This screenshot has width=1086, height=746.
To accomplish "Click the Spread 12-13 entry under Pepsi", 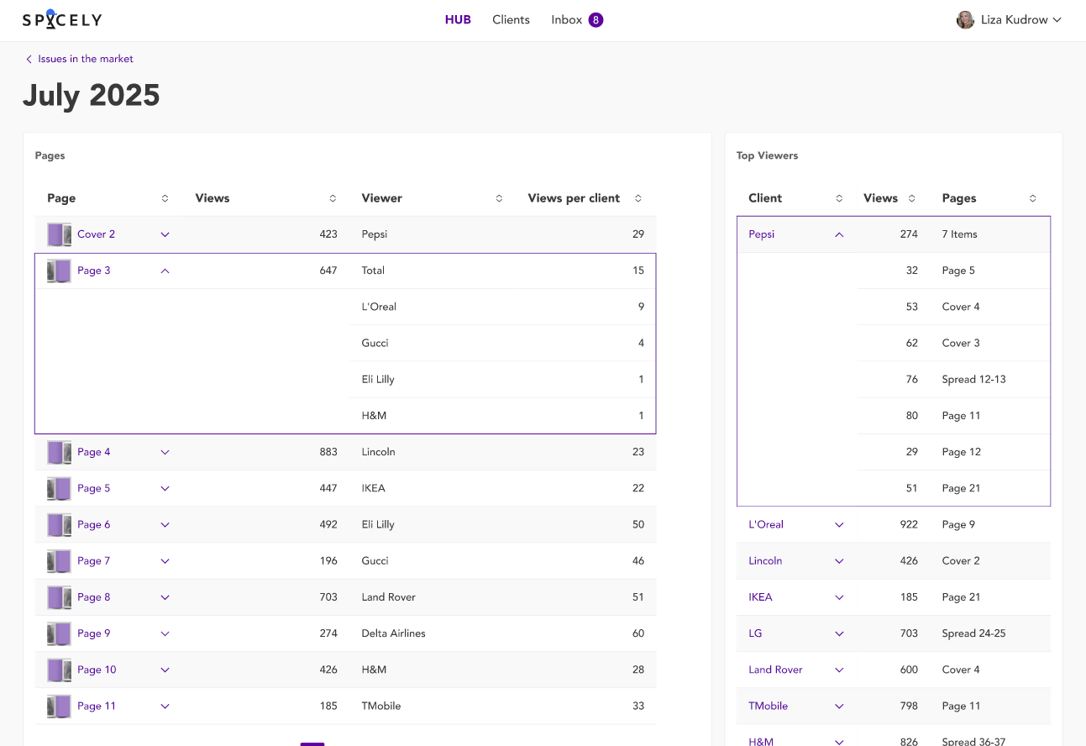I will click(973, 379).
